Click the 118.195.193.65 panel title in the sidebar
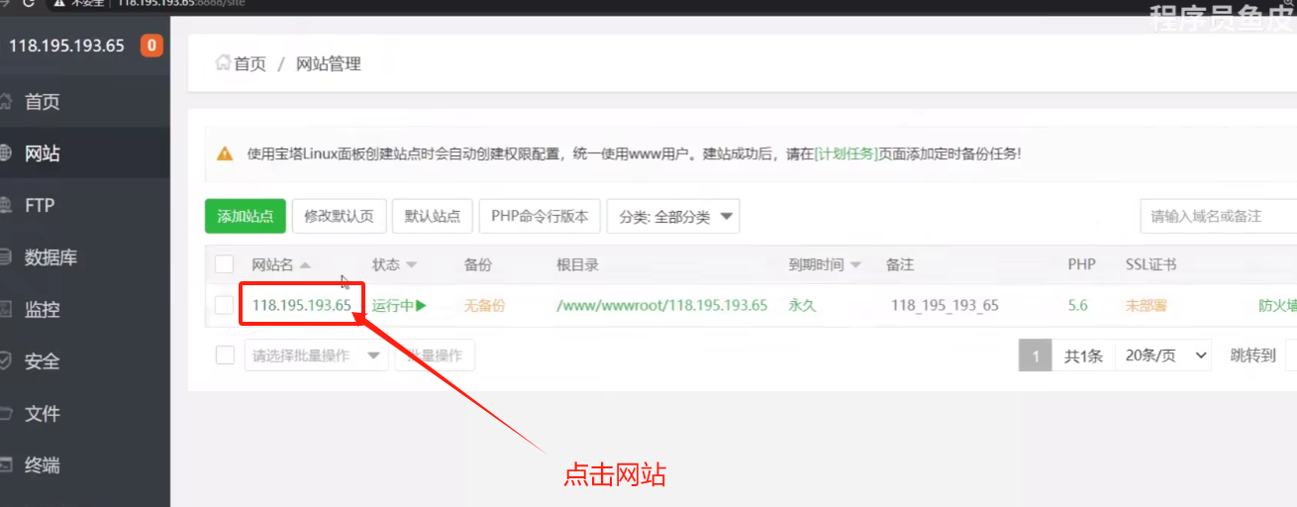Viewport: 1297px width, 507px height. pyautogui.click(x=66, y=46)
